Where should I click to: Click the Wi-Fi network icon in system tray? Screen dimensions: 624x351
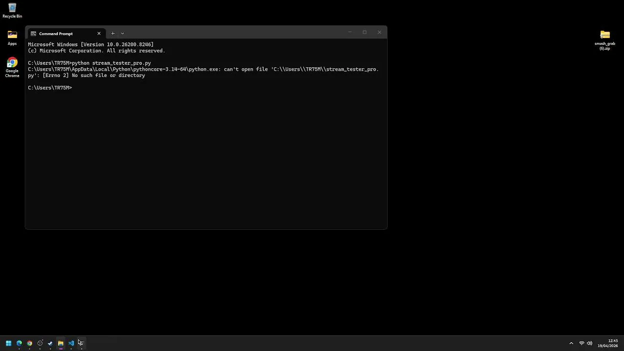(582, 343)
